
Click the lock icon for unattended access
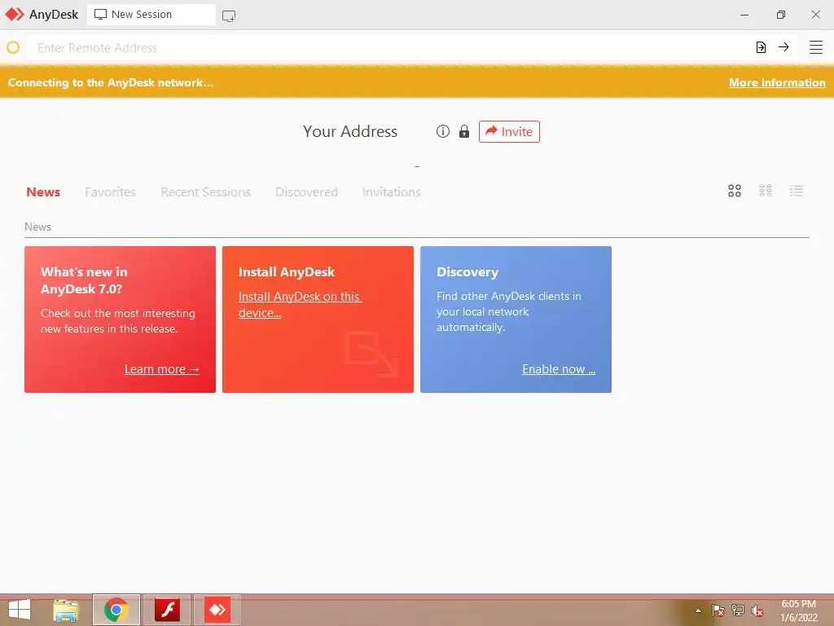[464, 131]
